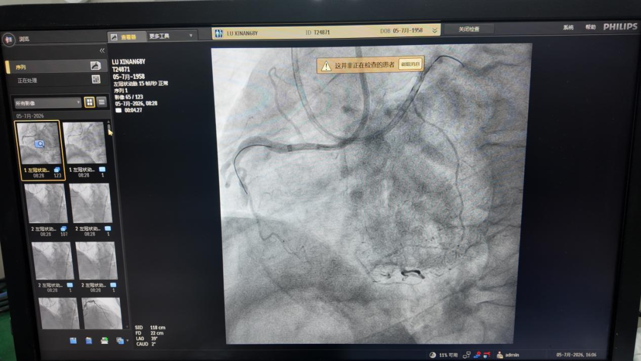Viewport: 641px width, 361px height.
Task: Click the print icon with green arrow
Action: pos(104,341)
